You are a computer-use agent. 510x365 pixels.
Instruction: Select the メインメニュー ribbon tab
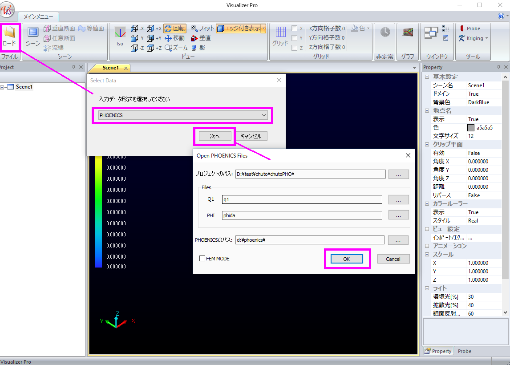point(38,17)
